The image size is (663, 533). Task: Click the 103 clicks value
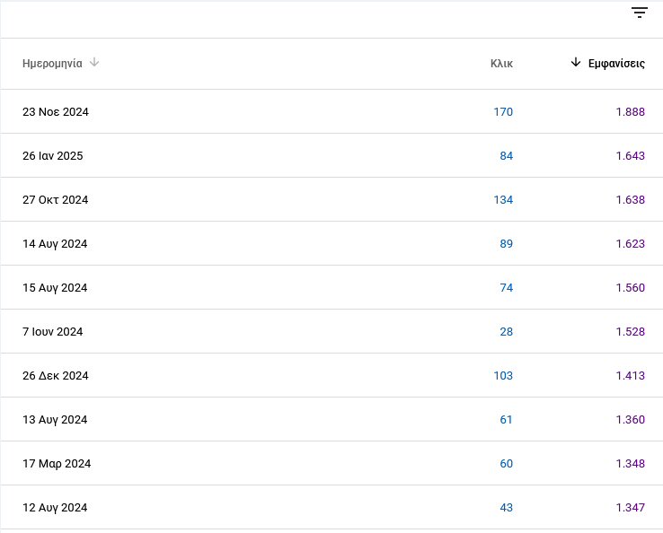[503, 375]
